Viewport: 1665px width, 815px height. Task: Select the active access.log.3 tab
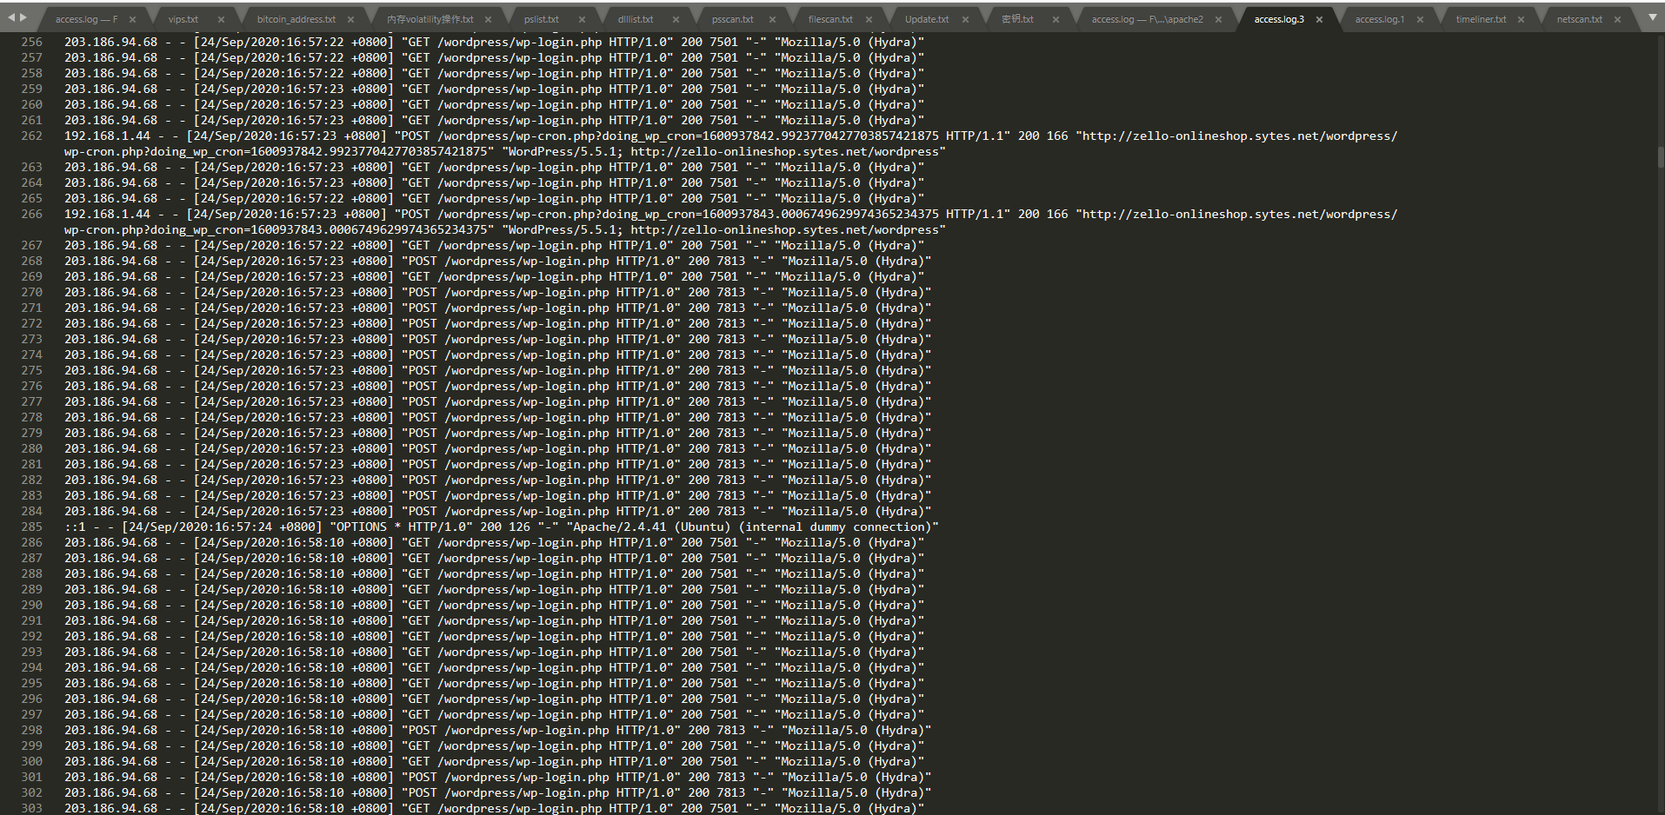click(x=1279, y=19)
